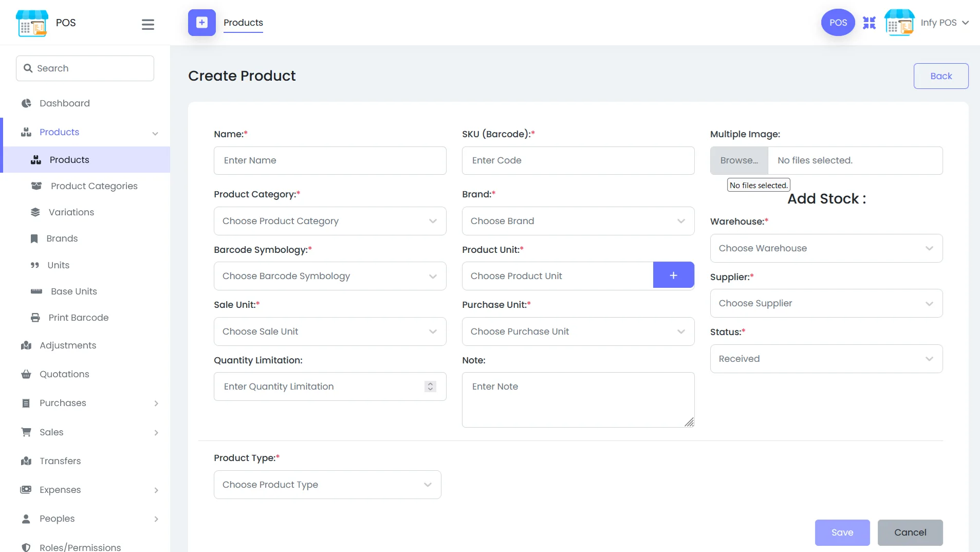Open the Variations sidebar menu item
This screenshot has width=980, height=552.
point(71,212)
